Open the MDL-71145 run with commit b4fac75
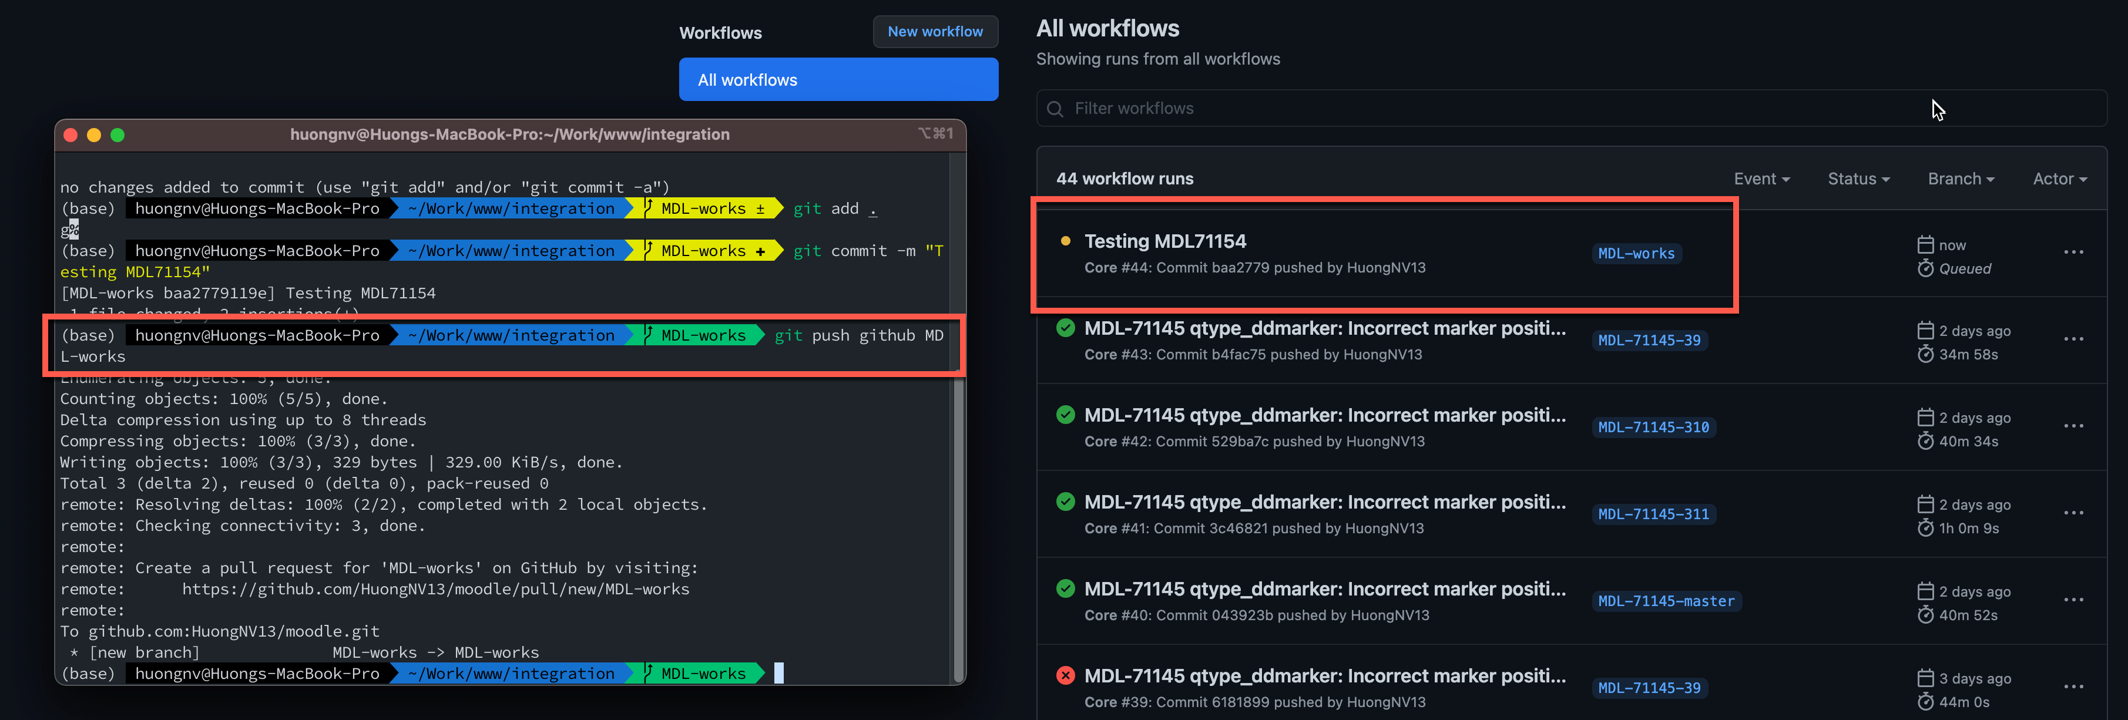Image resolution: width=2128 pixels, height=720 pixels. [x=1325, y=328]
